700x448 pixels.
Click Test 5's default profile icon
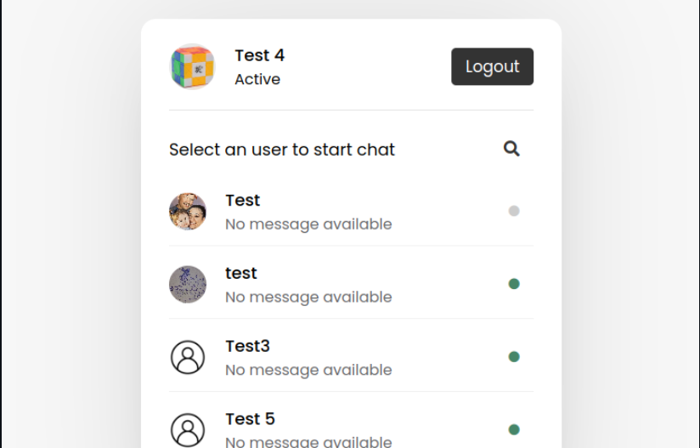tap(188, 429)
